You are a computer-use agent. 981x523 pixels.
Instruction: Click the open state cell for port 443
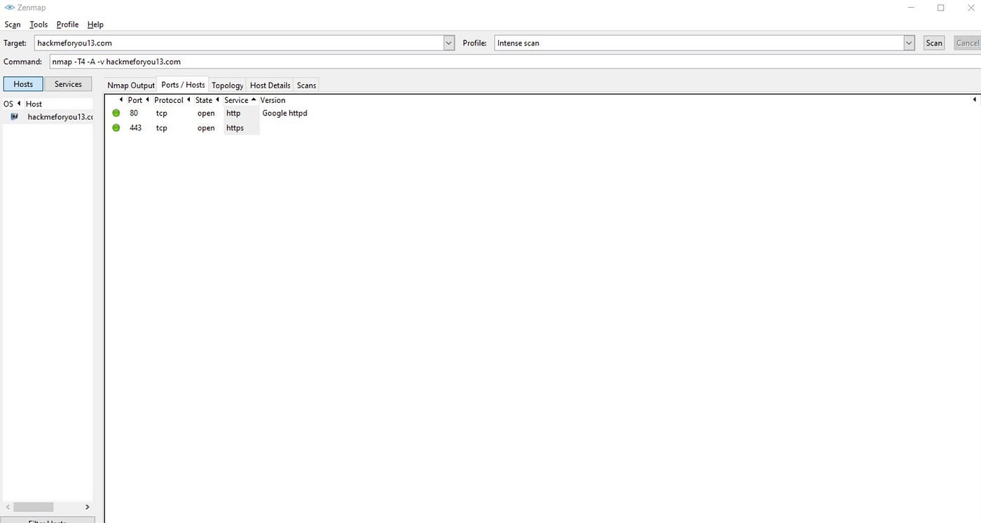pyautogui.click(x=206, y=127)
